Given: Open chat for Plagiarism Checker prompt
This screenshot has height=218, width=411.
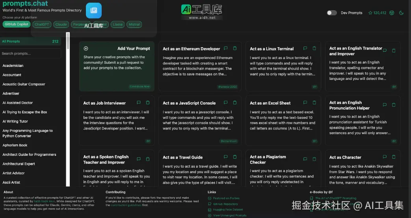Looking at the screenshot, I should tap(305, 159).
